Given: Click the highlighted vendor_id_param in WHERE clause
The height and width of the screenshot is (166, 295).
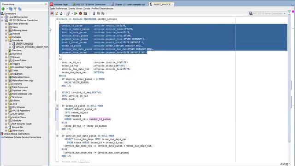Looking at the screenshot, I should pos(100,119).
